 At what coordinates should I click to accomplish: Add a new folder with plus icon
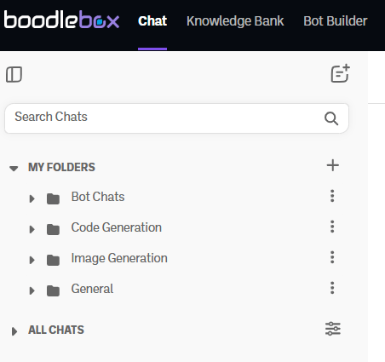click(x=333, y=165)
